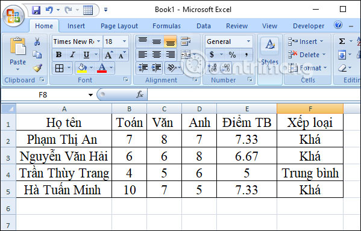361x231 pixels.
Task: Expand the font name dropdown
Action: [99, 42]
